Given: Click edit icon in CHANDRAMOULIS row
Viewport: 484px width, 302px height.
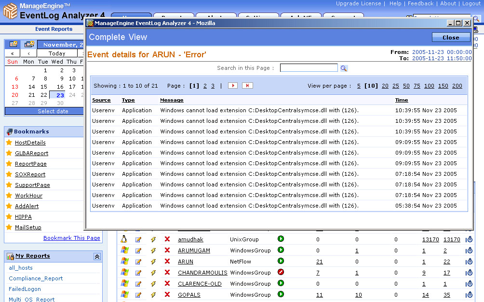Looking at the screenshot, I should coord(138,273).
